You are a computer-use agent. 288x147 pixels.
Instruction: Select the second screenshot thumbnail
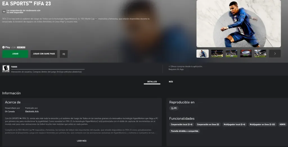click(x=217, y=53)
